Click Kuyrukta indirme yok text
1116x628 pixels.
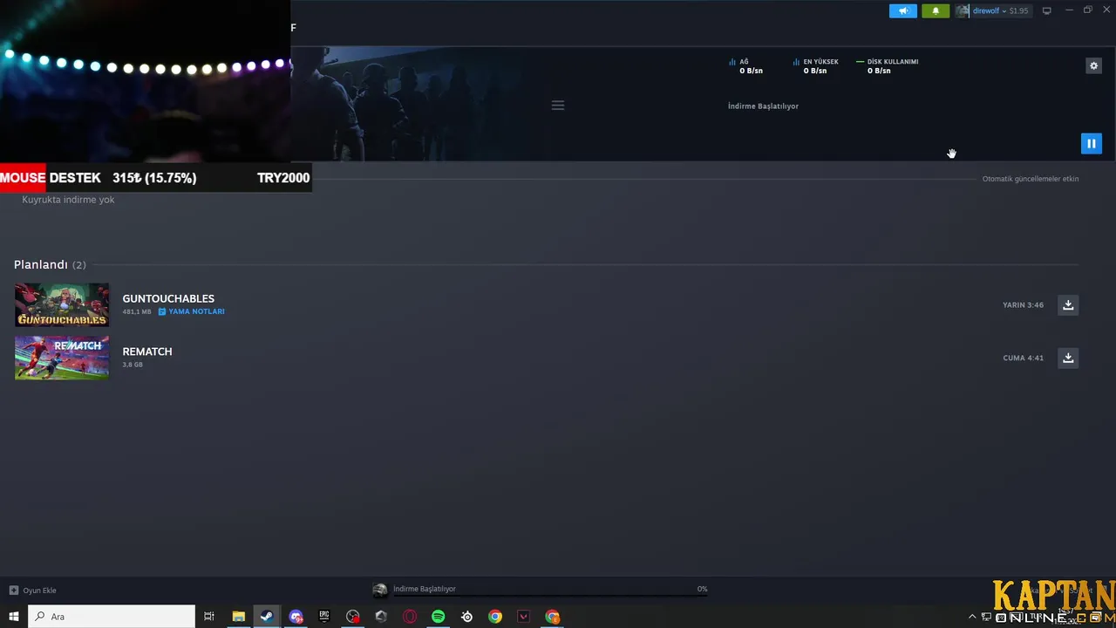68,200
